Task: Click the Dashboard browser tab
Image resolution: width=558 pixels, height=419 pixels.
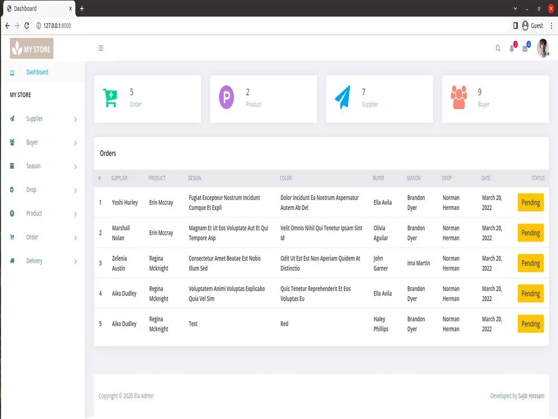Action: (x=39, y=8)
